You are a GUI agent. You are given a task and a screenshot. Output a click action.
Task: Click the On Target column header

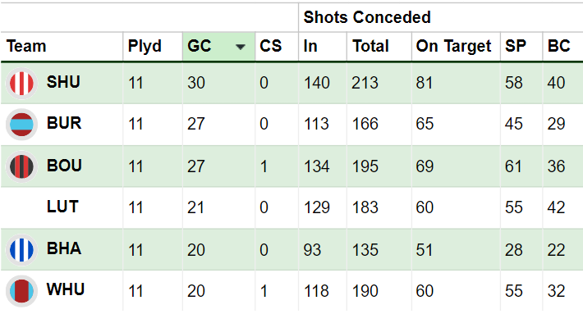[x=453, y=47]
